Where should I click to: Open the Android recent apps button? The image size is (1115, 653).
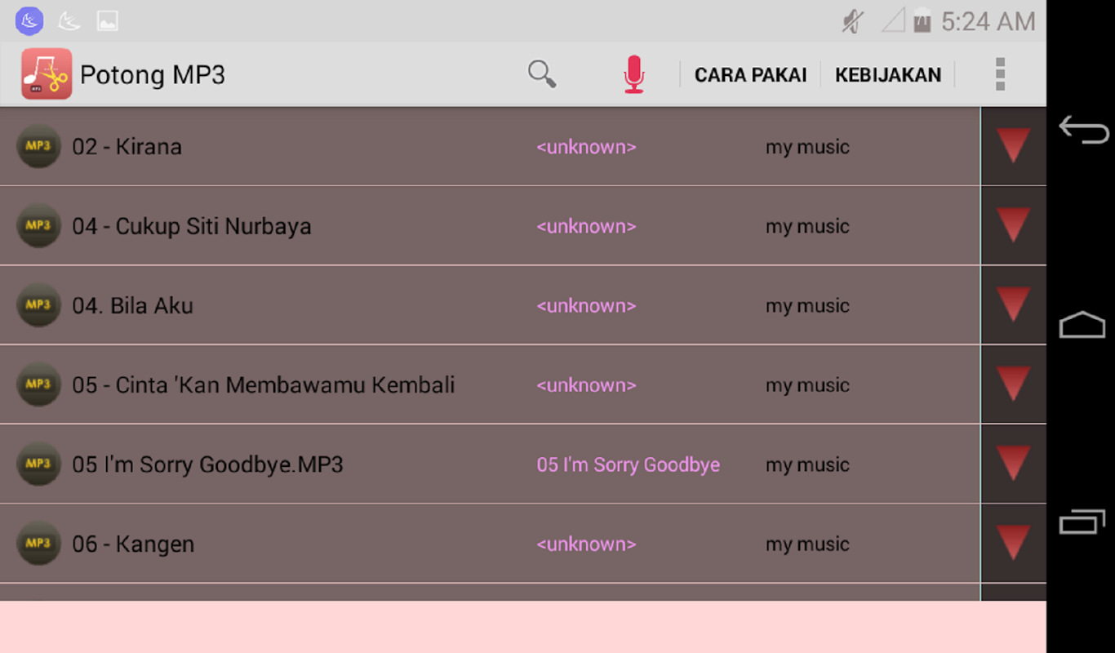click(x=1082, y=521)
